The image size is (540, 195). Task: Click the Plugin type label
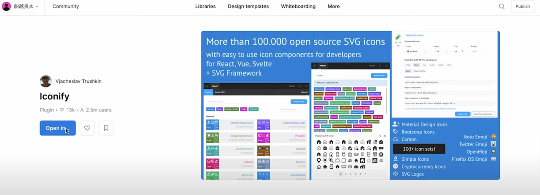tap(47, 110)
